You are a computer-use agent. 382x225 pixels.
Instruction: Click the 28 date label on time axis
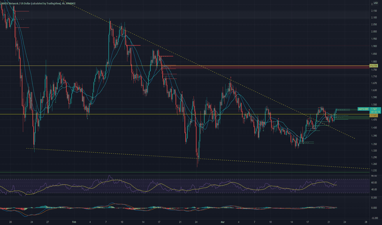(x=366, y=222)
